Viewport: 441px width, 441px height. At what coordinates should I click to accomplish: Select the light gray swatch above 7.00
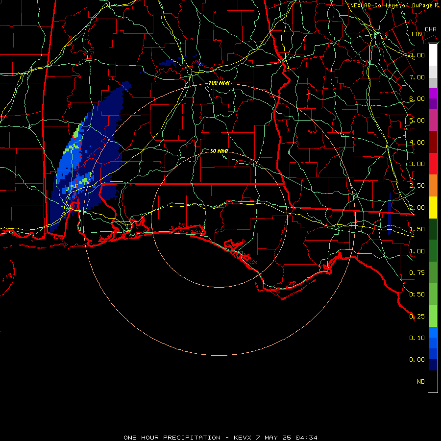coord(433,72)
